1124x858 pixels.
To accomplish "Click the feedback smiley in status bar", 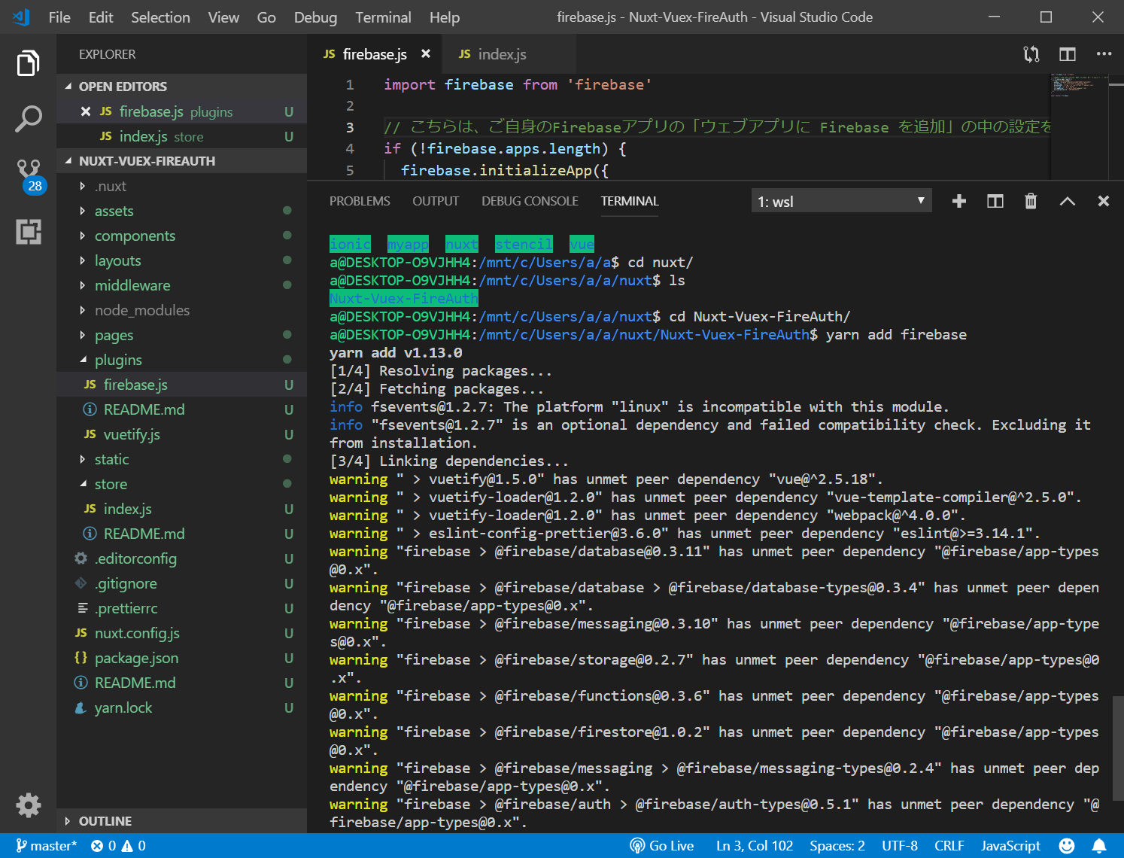I will (1067, 846).
